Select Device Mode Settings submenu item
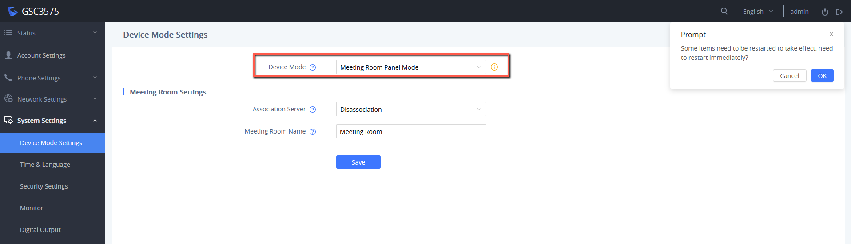 point(52,142)
